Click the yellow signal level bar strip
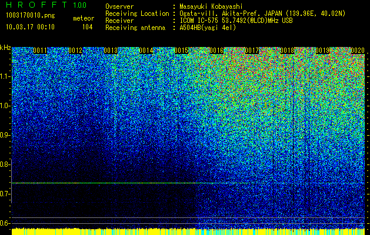This screenshot has height=235, width=370. (x=188, y=231)
